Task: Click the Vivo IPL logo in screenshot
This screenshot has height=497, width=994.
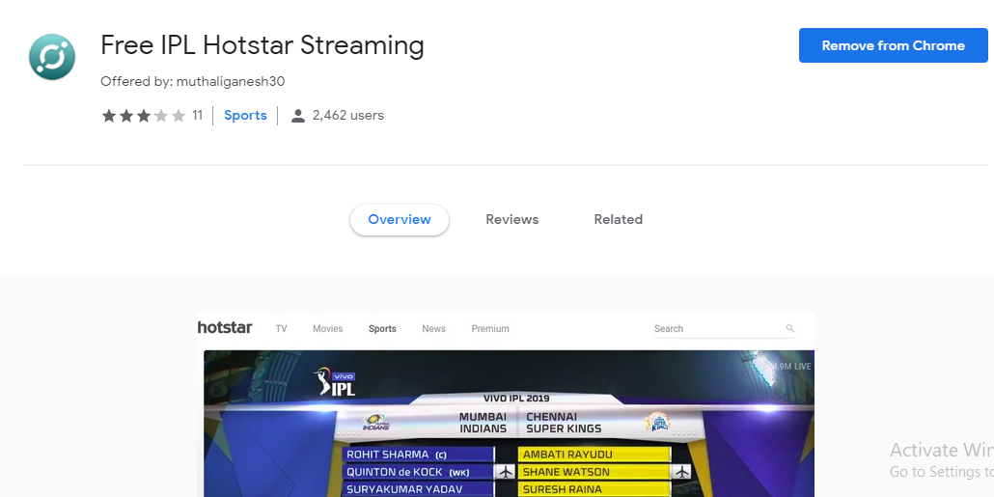Action: 334,382
